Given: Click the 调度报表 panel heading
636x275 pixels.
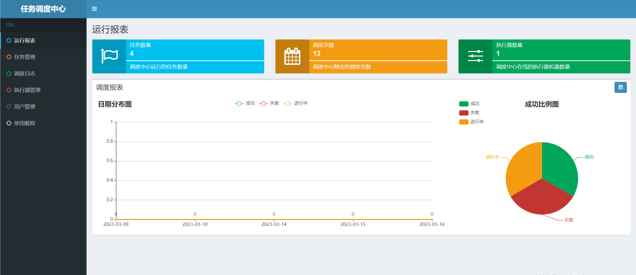Looking at the screenshot, I should pos(110,87).
